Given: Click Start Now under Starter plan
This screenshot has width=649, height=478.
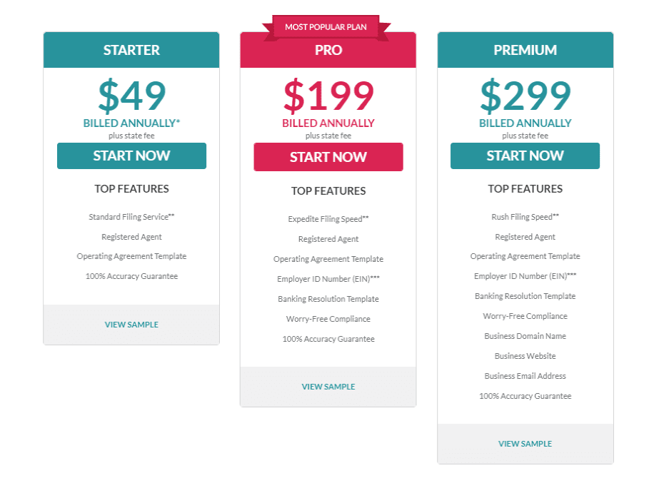Looking at the screenshot, I should 131,156.
